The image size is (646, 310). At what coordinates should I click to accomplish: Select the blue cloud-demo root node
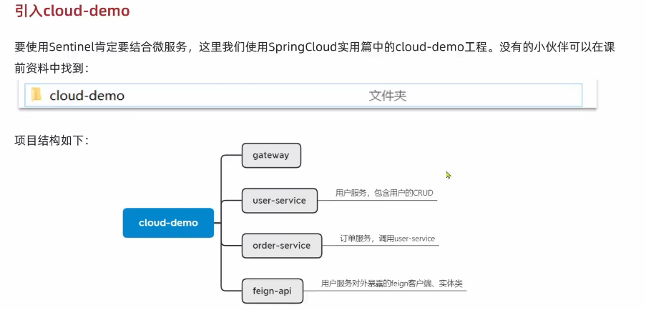pyautogui.click(x=168, y=223)
